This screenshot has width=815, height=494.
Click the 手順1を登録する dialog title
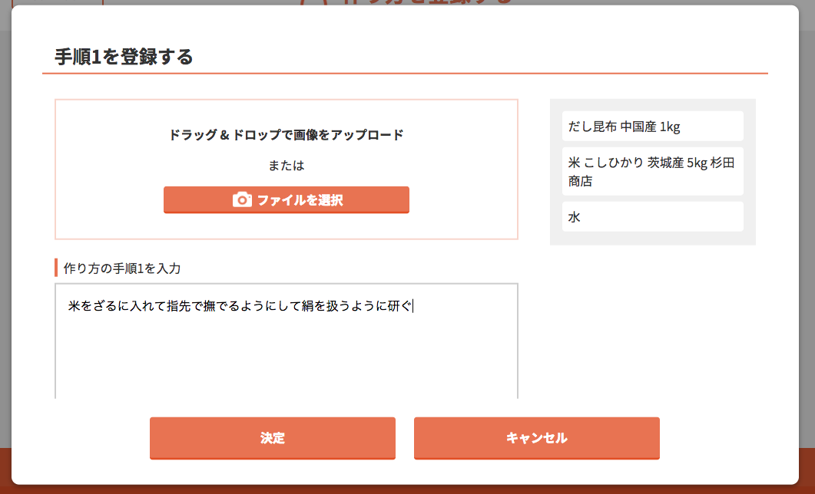[124, 57]
